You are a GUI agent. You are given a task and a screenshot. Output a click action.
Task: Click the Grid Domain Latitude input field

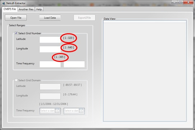[x=50, y=86]
